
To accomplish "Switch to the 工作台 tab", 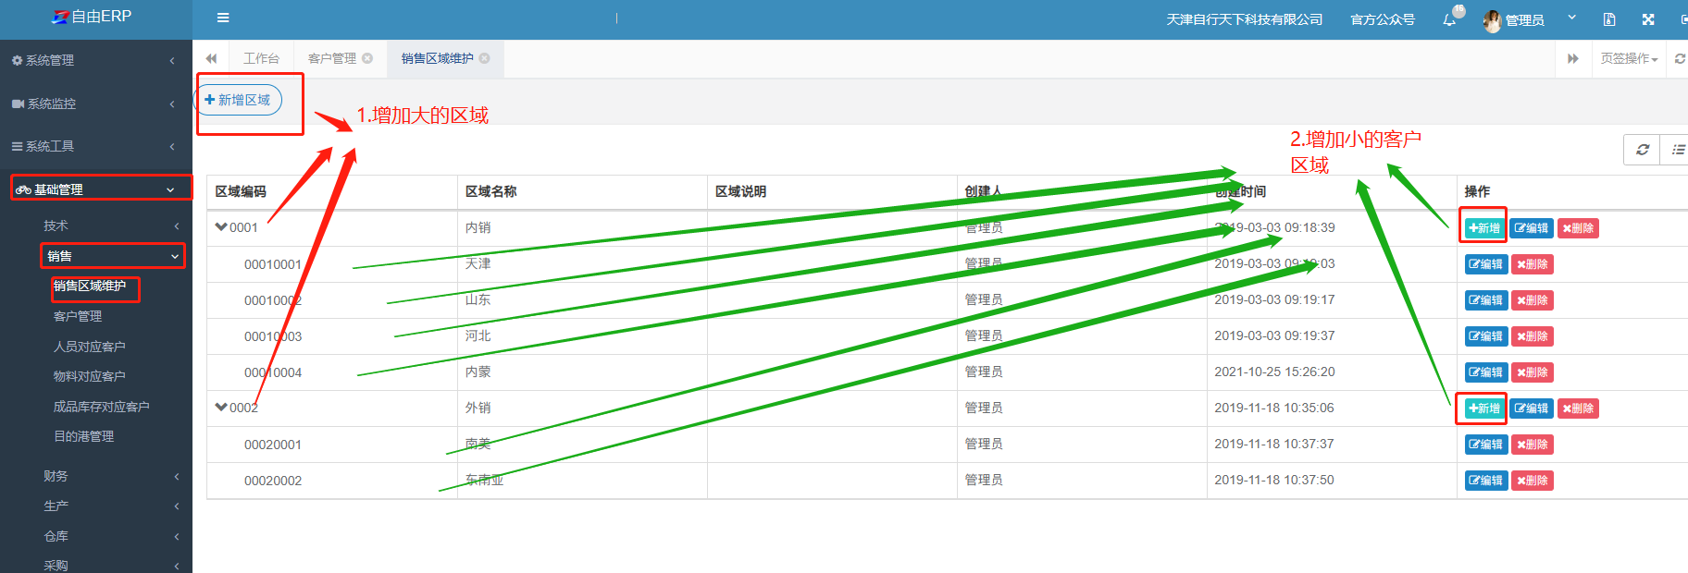I will click(x=261, y=58).
